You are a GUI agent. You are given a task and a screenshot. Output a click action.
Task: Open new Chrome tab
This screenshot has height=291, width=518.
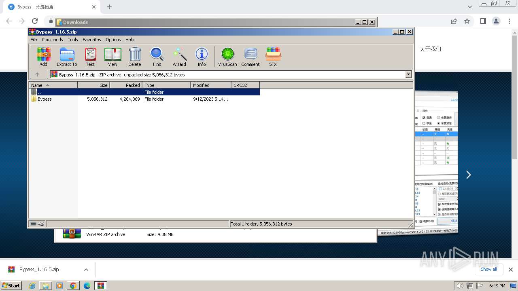point(109,7)
